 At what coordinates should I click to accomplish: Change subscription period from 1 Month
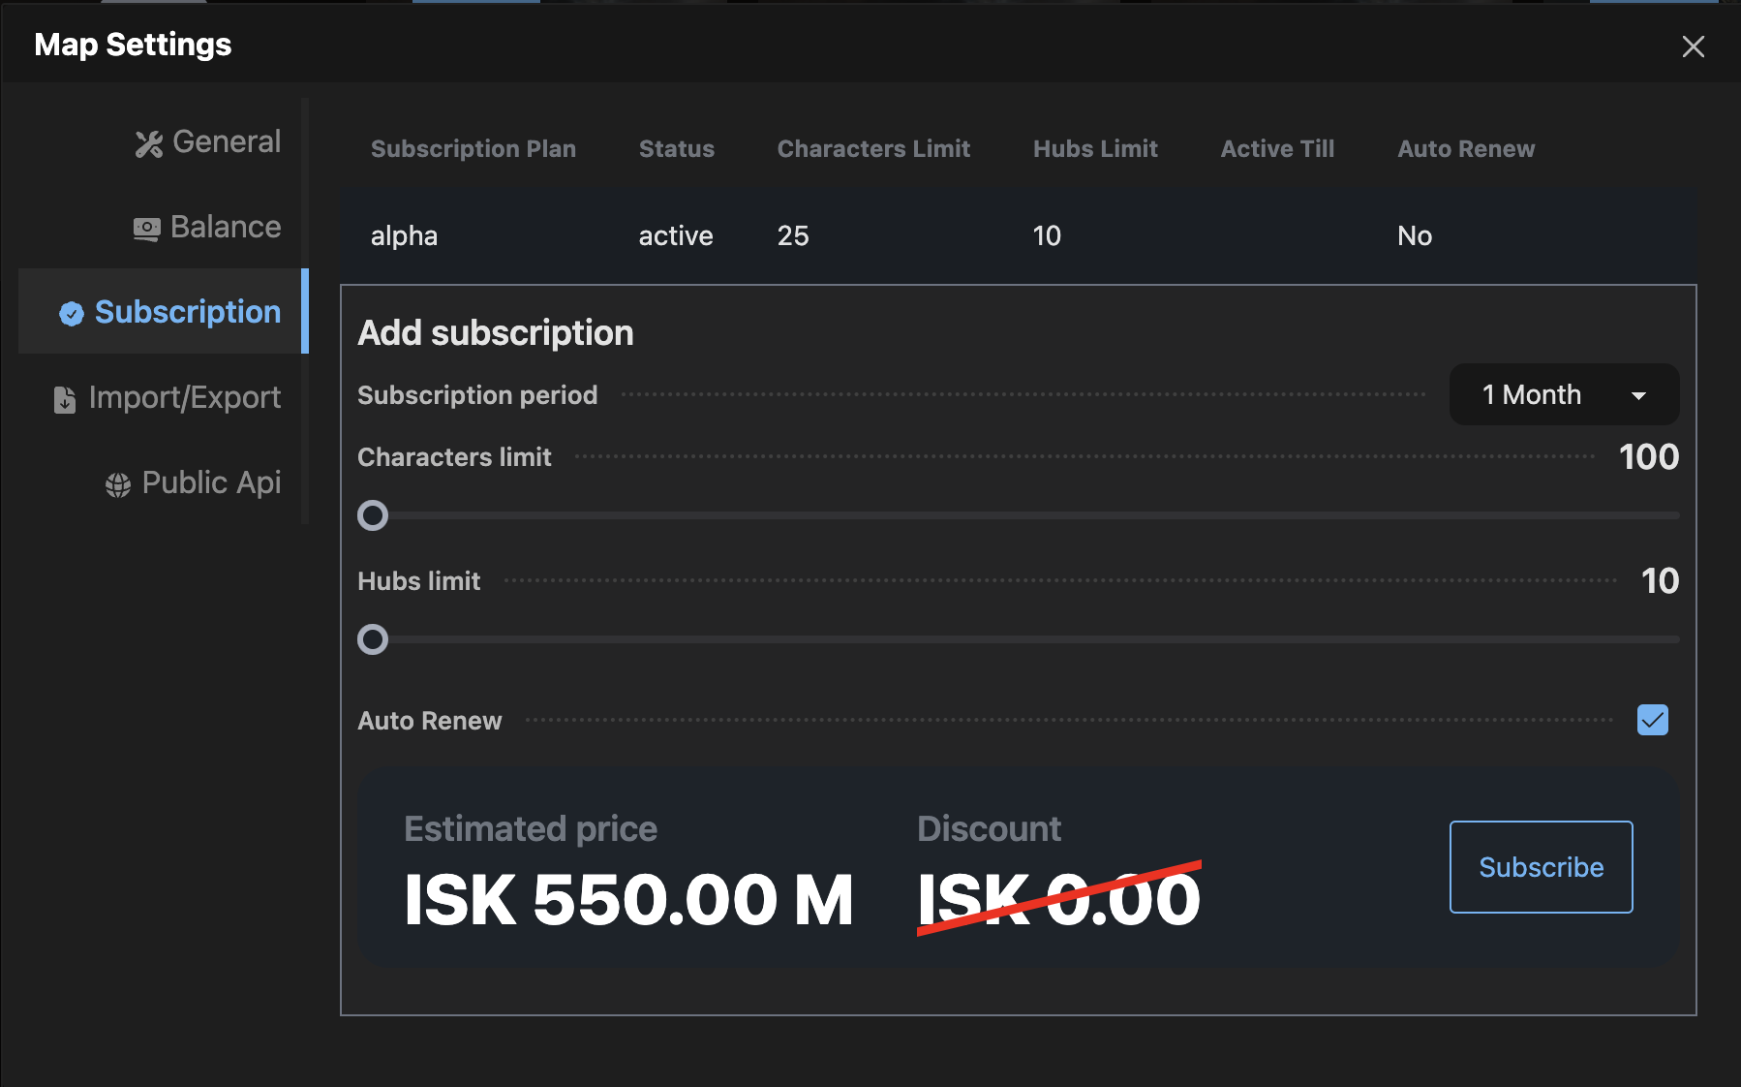pyautogui.click(x=1563, y=394)
